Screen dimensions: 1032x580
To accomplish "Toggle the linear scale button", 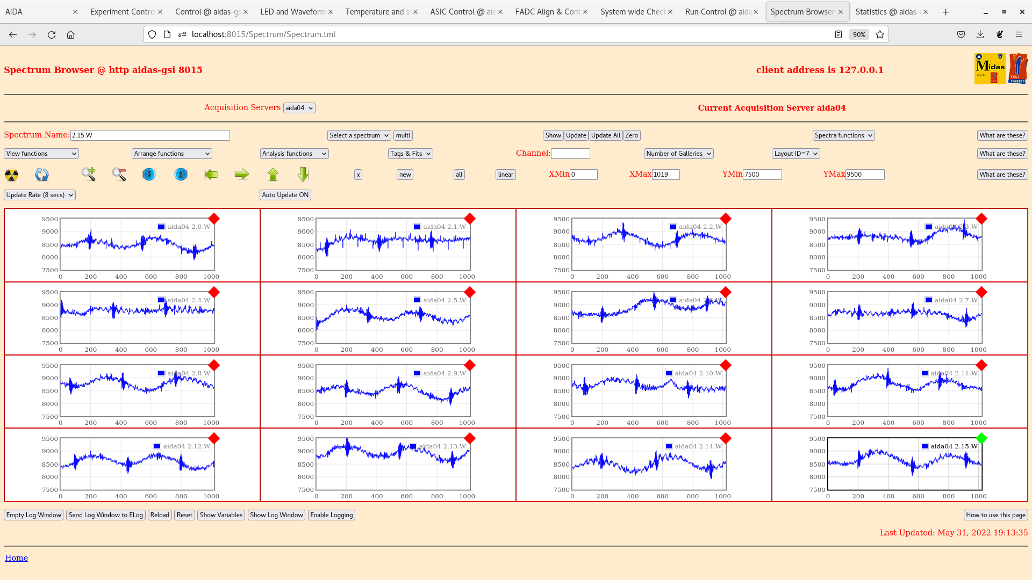I will click(505, 175).
